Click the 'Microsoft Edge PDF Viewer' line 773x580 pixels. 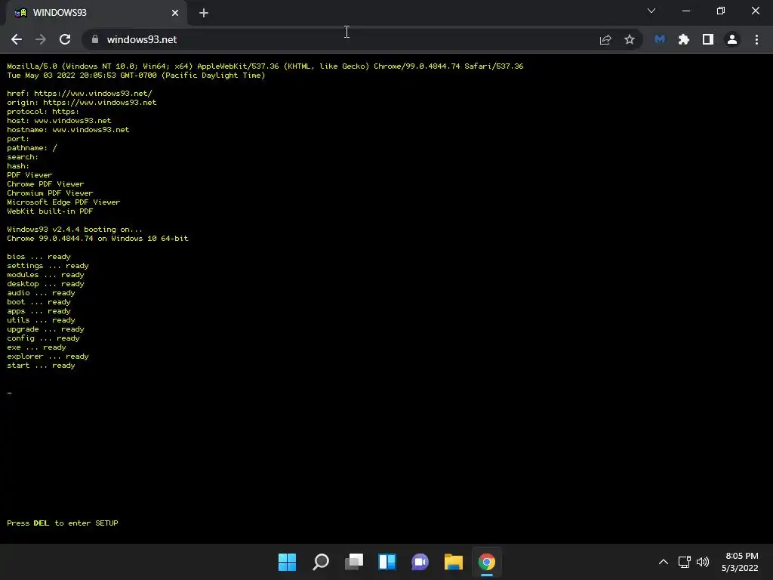point(63,202)
